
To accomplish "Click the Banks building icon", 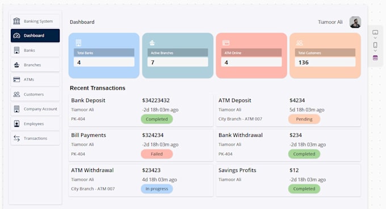I will tap(16, 50).
